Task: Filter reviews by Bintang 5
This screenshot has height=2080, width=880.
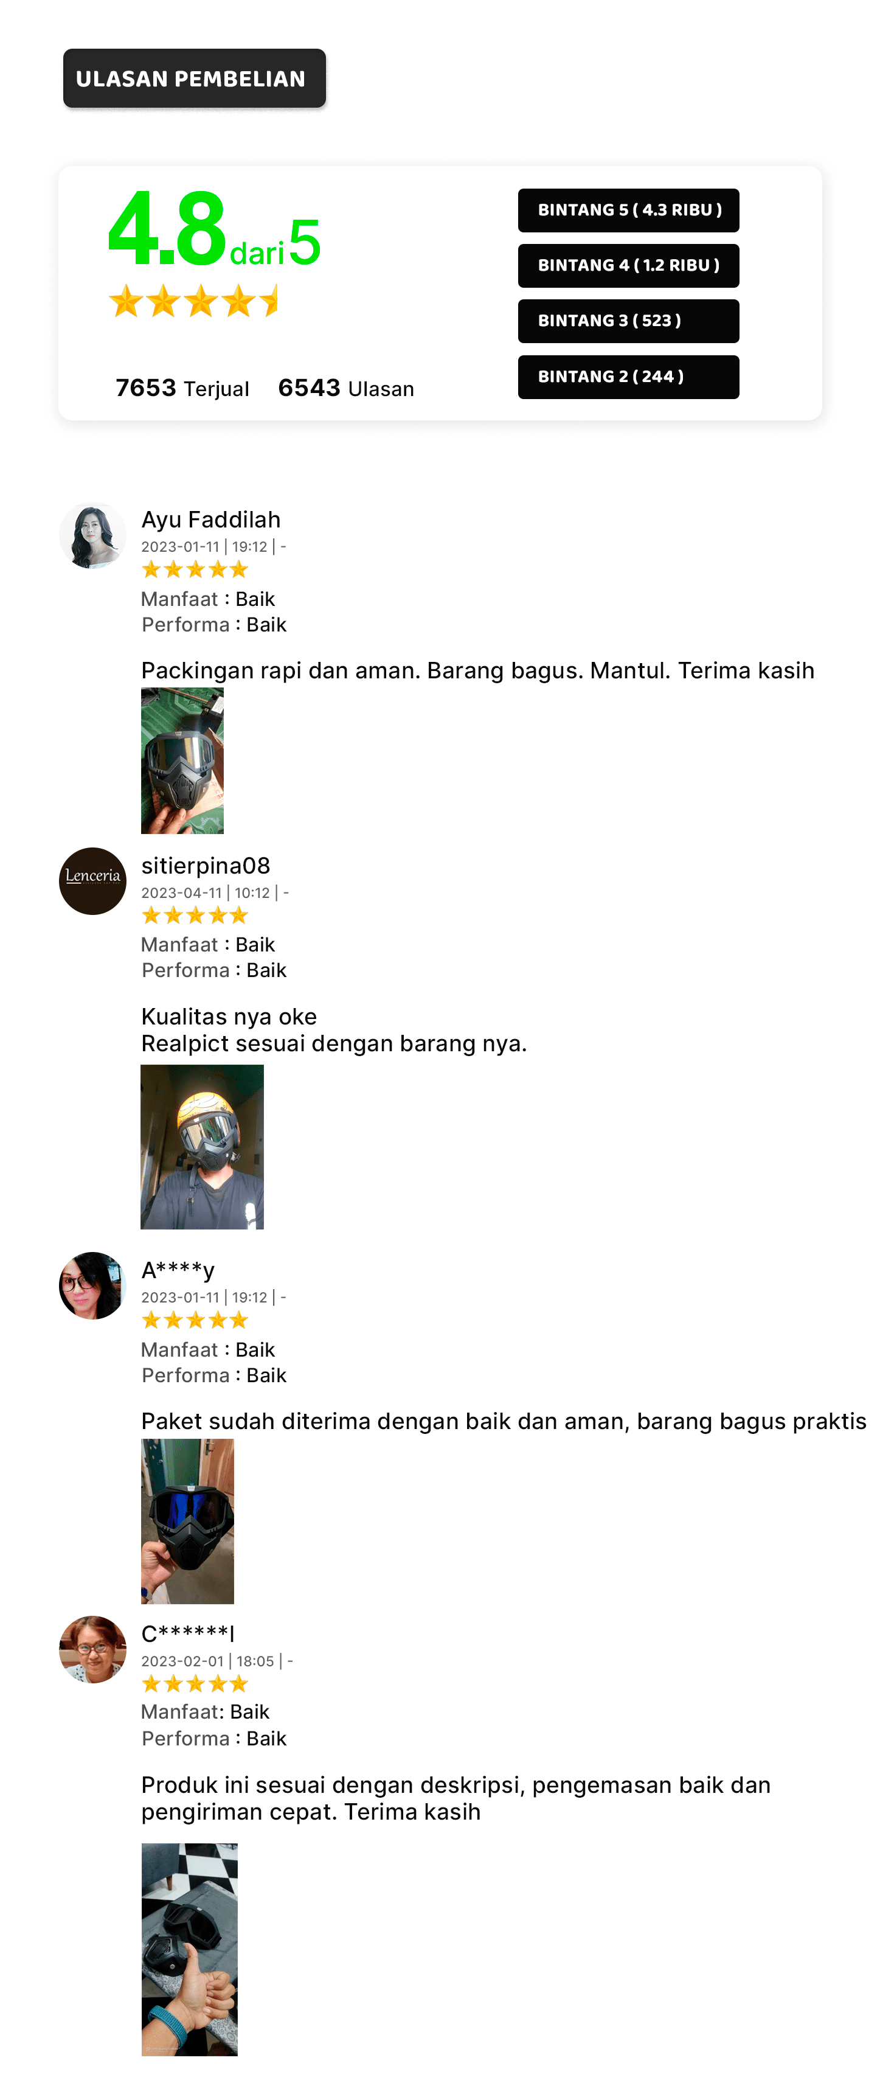Action: point(628,210)
